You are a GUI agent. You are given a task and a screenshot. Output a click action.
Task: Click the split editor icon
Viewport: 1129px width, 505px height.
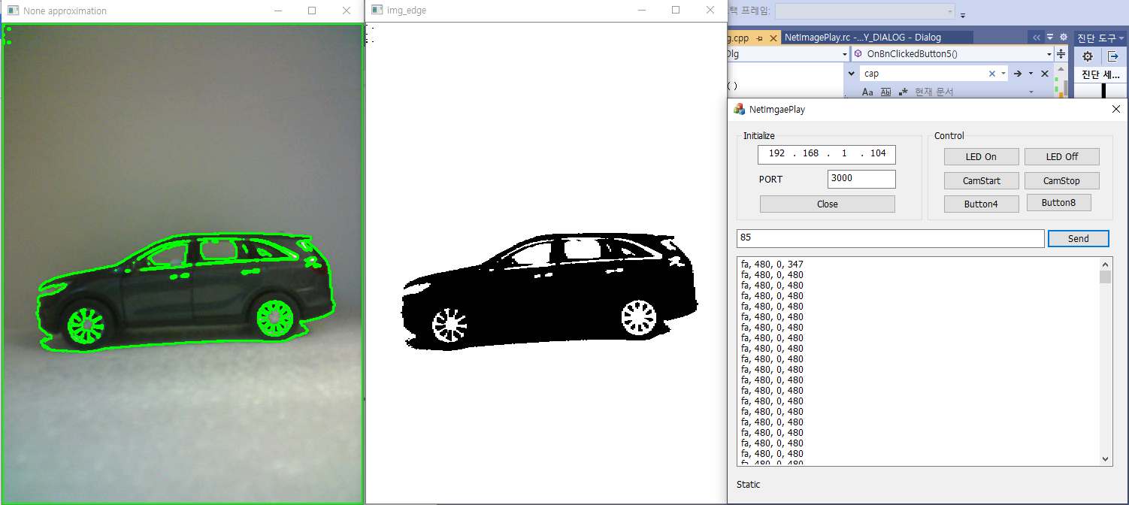coord(1061,54)
